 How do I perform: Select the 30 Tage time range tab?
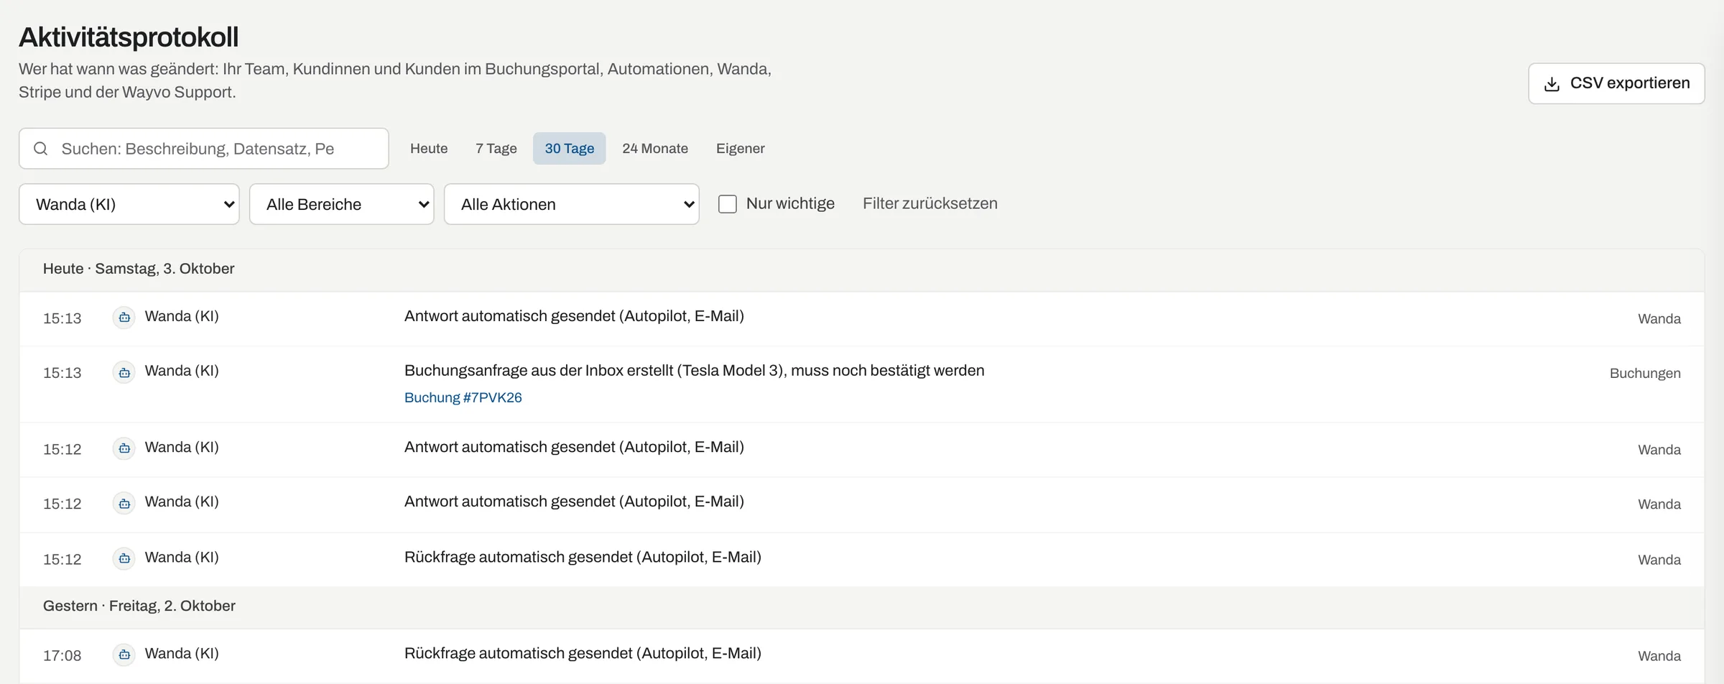tap(570, 149)
